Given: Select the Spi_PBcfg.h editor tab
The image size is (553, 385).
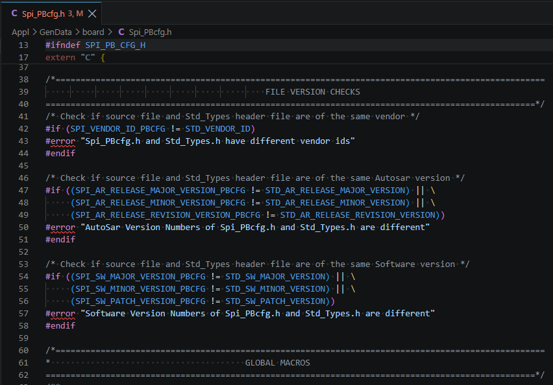Looking at the screenshot, I should tap(51, 14).
